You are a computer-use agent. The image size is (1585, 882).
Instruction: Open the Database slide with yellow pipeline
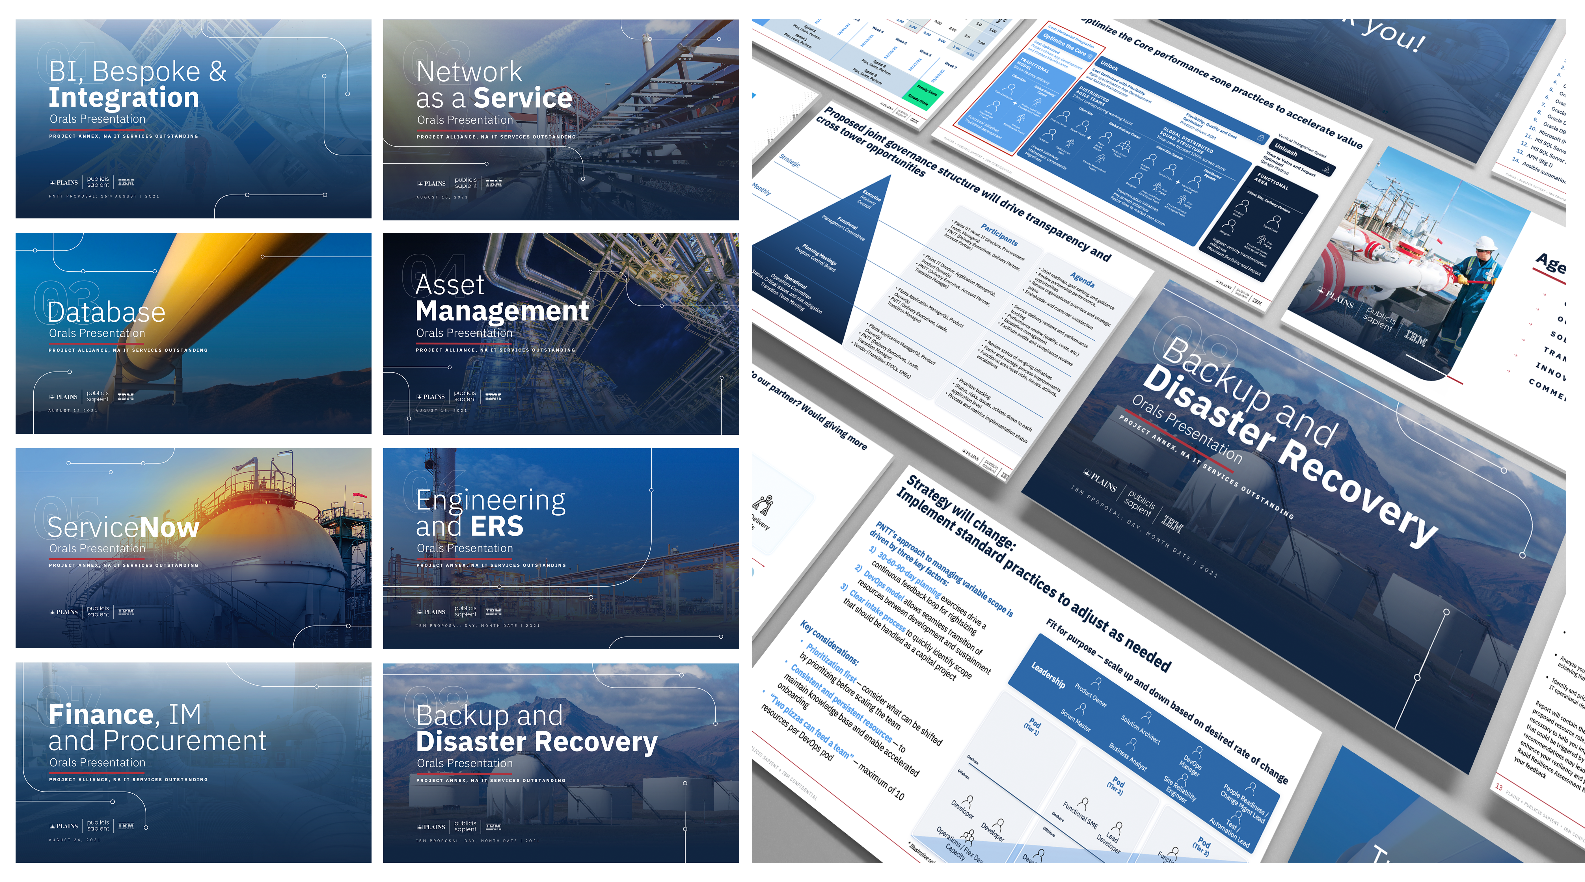(x=193, y=333)
